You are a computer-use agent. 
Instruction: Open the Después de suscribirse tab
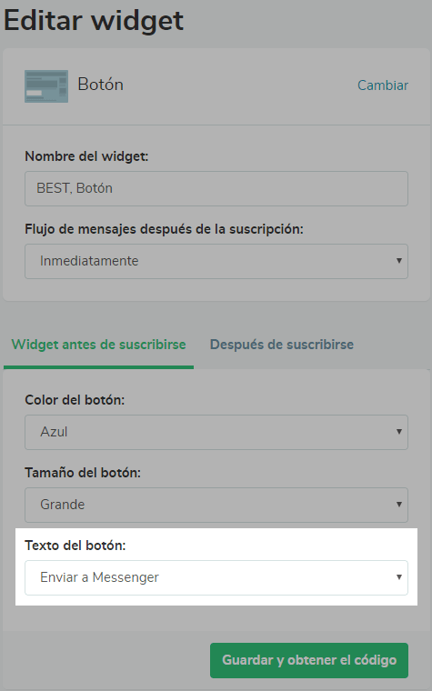pos(282,345)
